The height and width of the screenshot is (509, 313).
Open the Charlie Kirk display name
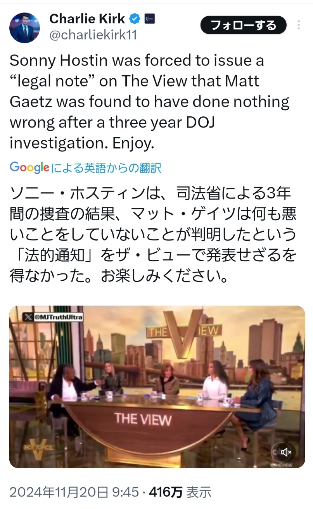point(87,18)
